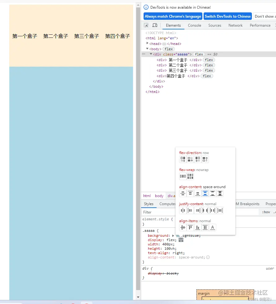
Task: Set align-items to flex-end
Action: (x=198, y=227)
